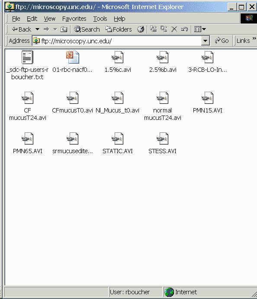257x299 pixels.
Task: Select the PMN15.AVI file icon
Action: [207, 98]
